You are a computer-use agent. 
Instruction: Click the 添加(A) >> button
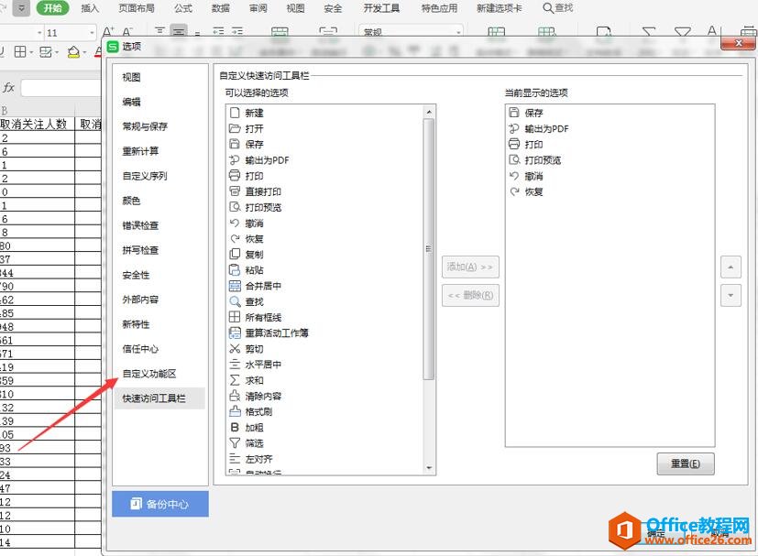click(x=470, y=267)
